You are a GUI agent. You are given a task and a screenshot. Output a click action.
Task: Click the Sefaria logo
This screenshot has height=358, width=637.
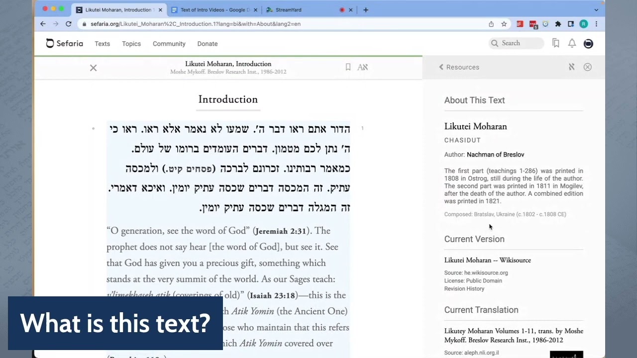[x=65, y=43]
